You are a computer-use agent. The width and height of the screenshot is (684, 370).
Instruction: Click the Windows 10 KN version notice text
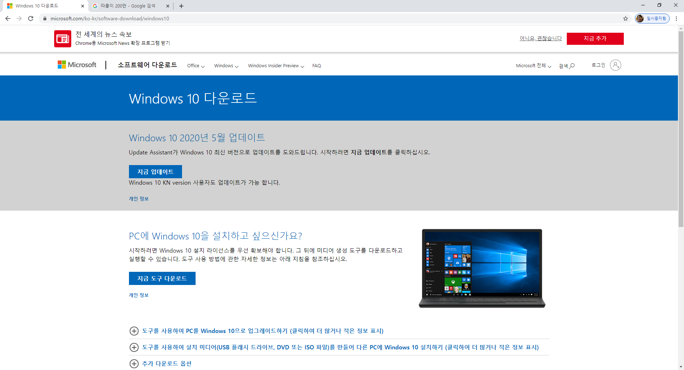click(x=204, y=183)
